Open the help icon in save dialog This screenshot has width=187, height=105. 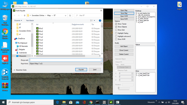[x=100, y=20]
